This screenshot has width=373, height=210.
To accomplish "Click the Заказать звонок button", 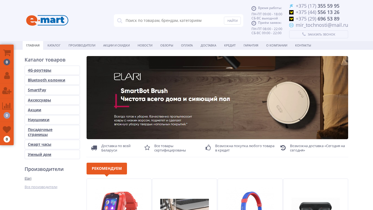I will [x=319, y=34].
